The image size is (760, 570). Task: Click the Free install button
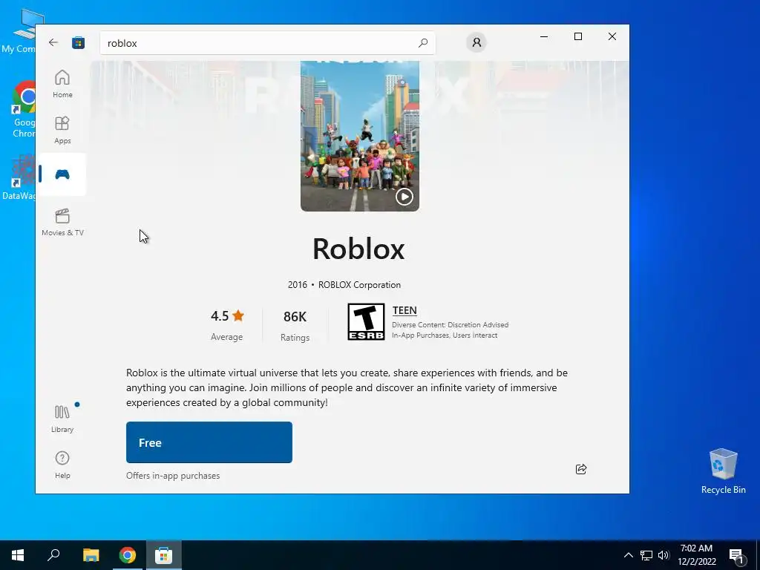(x=209, y=442)
